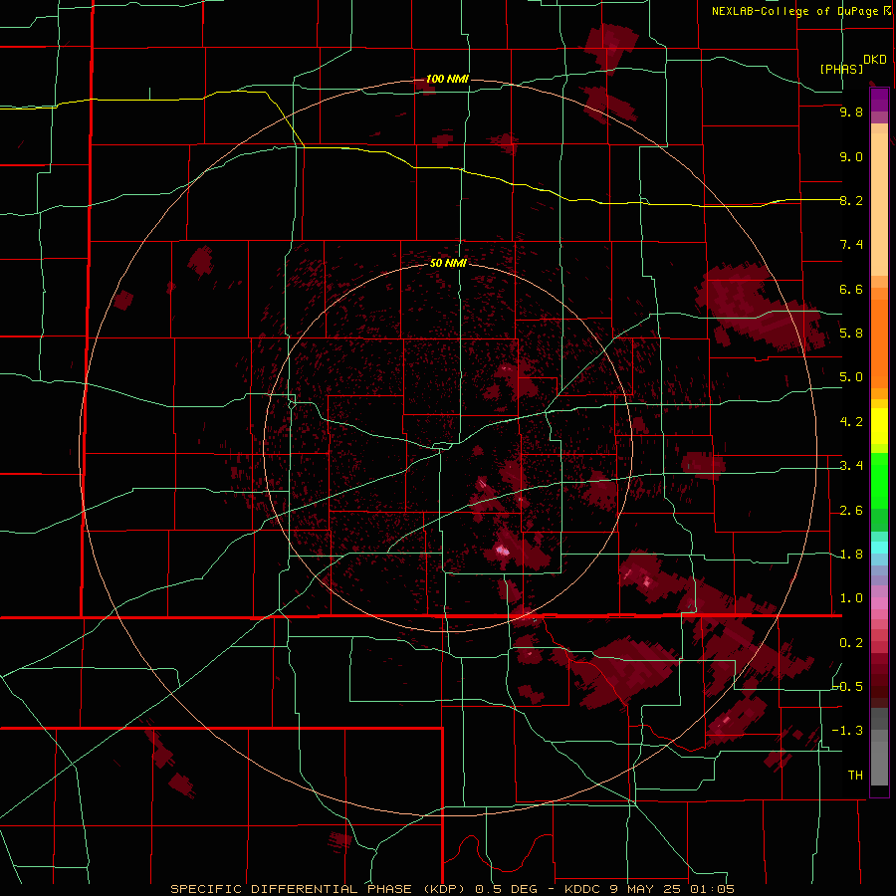Viewport: 896px width, 896px height.
Task: Click the 2.6 value on color scale
Action: coord(851,511)
